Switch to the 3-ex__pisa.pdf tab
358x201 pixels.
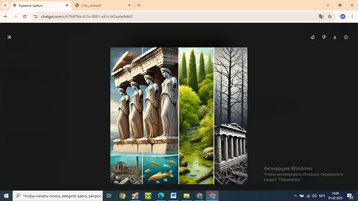(x=103, y=5)
